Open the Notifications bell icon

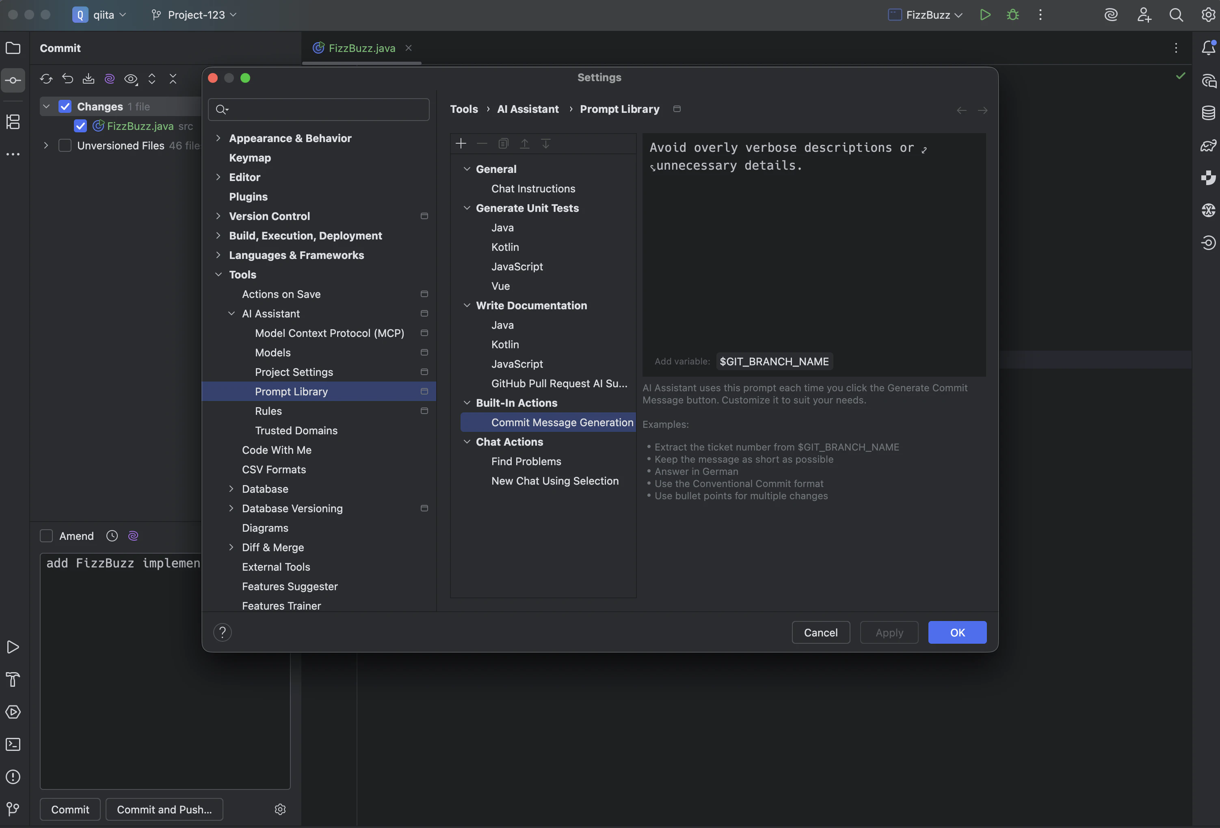1208,48
